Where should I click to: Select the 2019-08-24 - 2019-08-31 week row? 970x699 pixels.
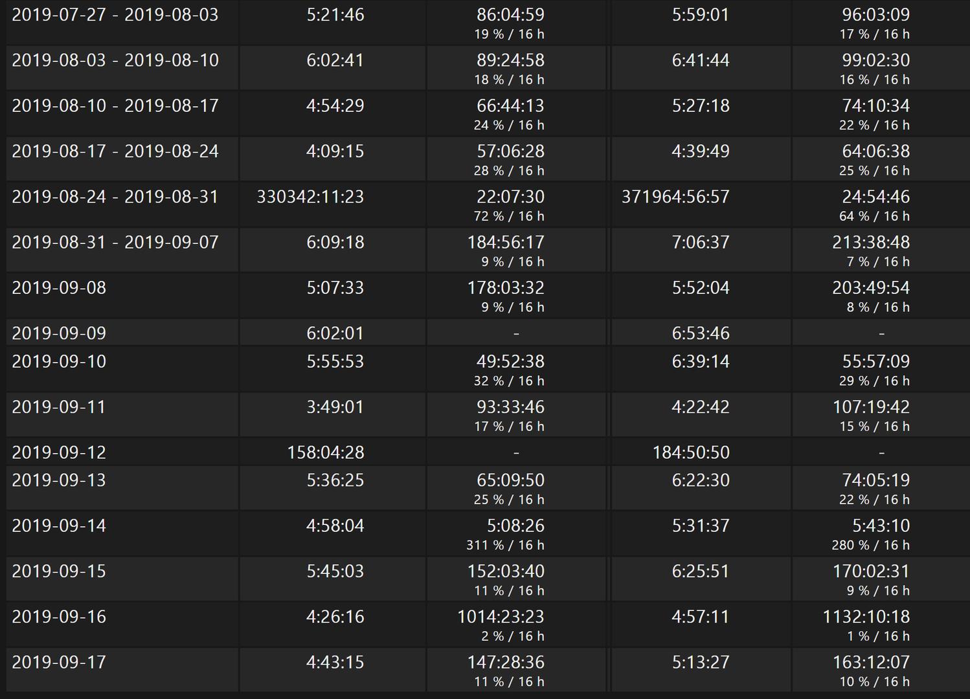tap(488, 205)
